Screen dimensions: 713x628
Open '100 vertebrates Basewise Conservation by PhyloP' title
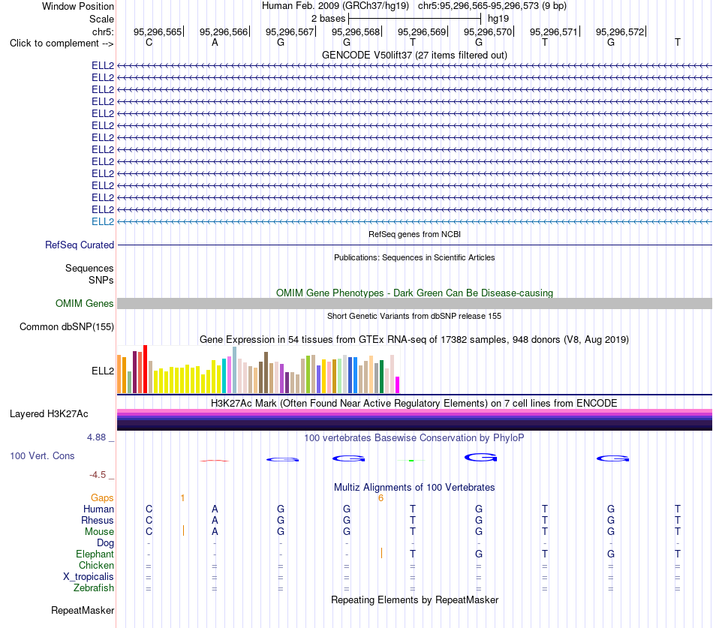coord(414,438)
